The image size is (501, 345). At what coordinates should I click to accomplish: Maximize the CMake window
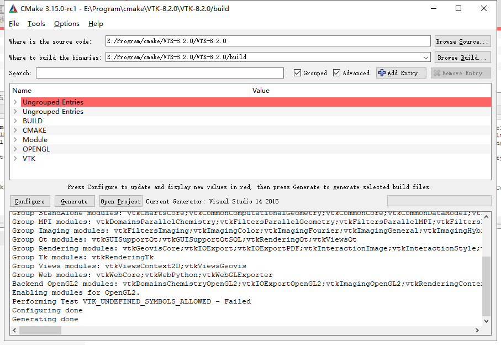pyautogui.click(x=458, y=8)
